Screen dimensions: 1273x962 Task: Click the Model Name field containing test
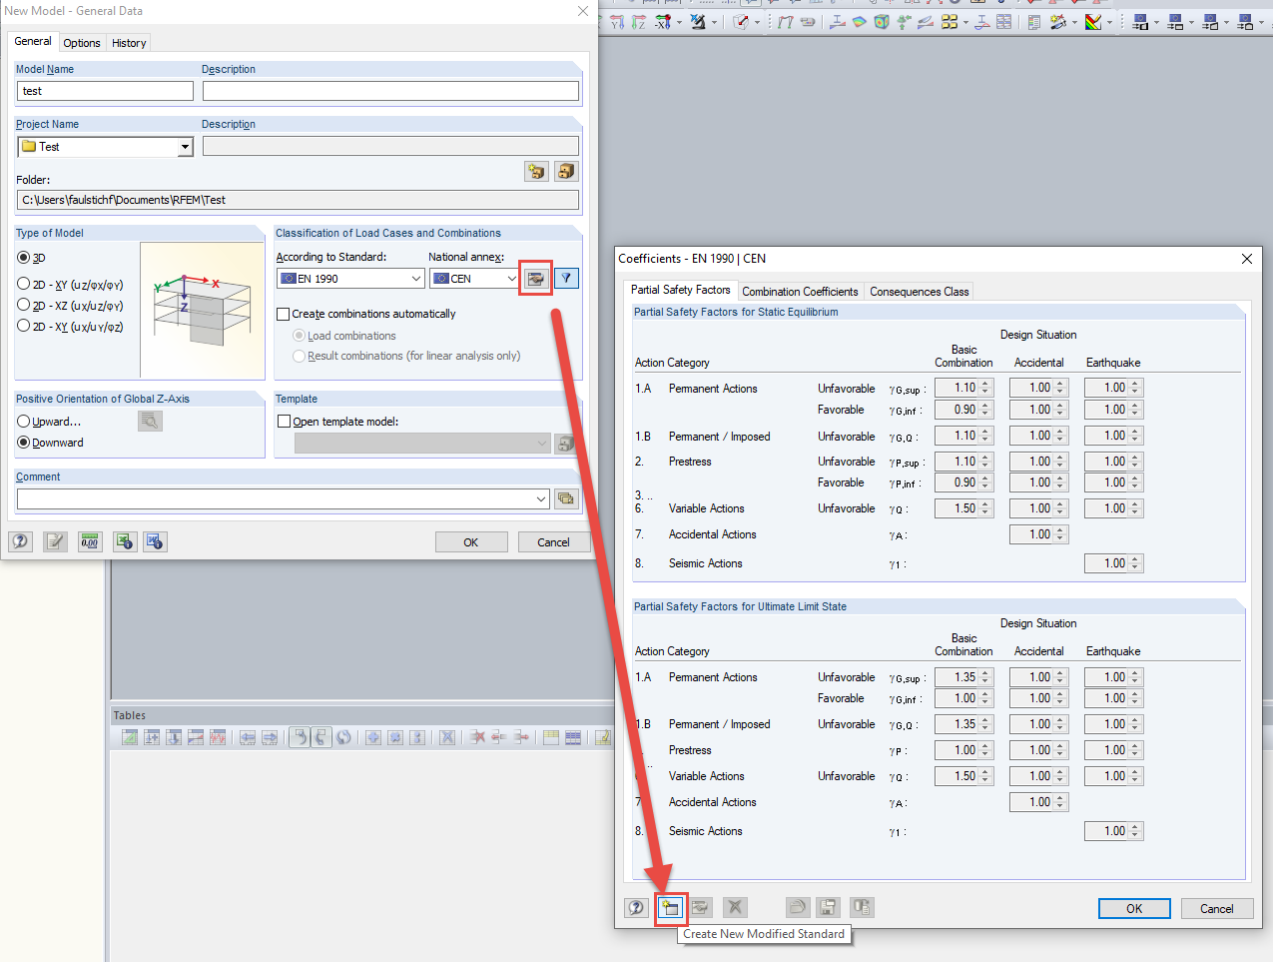105,91
